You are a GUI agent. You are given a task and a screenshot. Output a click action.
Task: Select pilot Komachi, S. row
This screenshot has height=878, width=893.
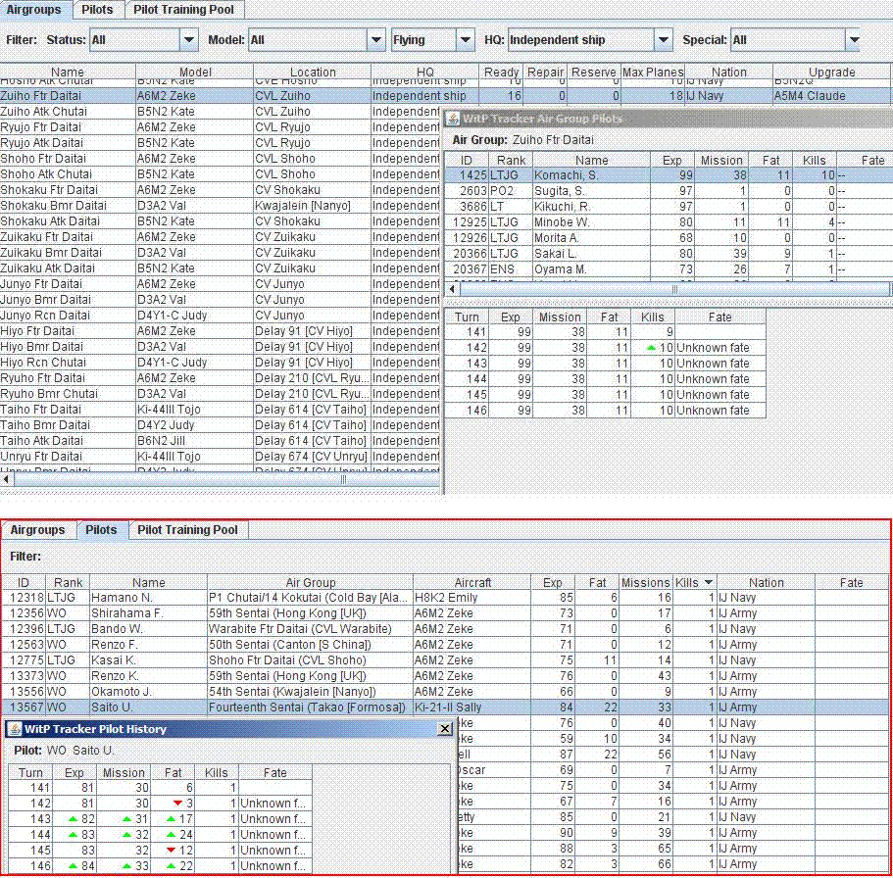pos(669,175)
